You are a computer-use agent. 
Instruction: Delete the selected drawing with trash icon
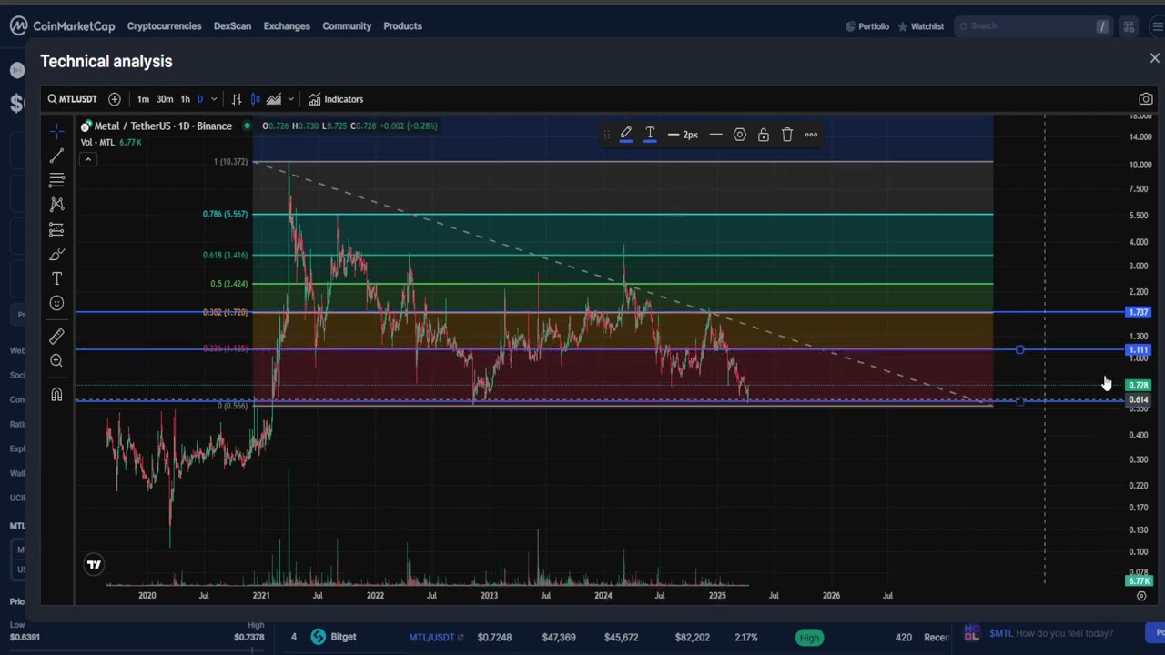[787, 135]
